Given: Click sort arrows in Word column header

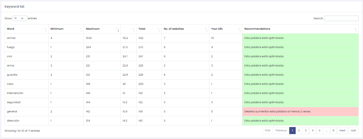Looking at the screenshot, I should pyautogui.click(x=45, y=29).
